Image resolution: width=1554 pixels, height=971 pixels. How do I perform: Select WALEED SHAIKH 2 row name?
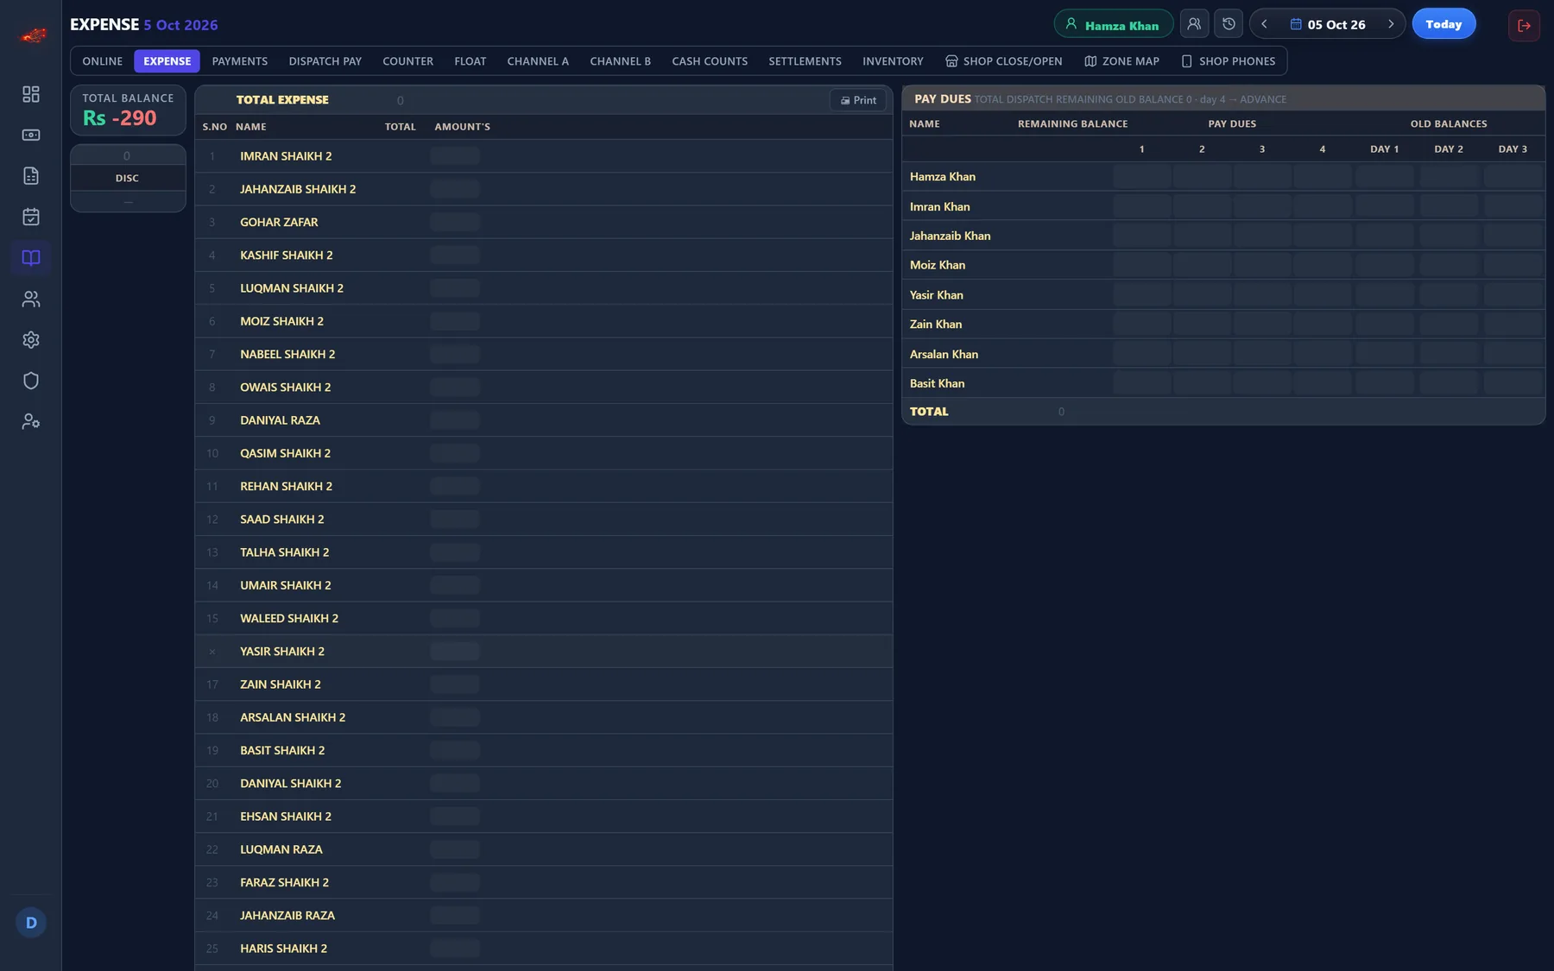click(289, 619)
